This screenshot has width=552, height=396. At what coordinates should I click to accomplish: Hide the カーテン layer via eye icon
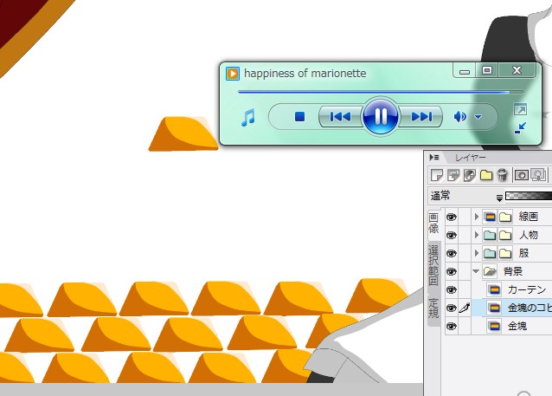(x=452, y=290)
